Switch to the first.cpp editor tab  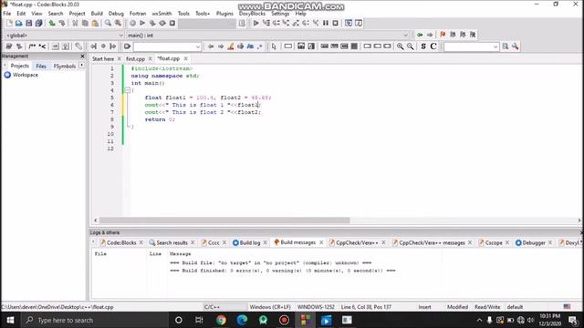[x=136, y=58]
